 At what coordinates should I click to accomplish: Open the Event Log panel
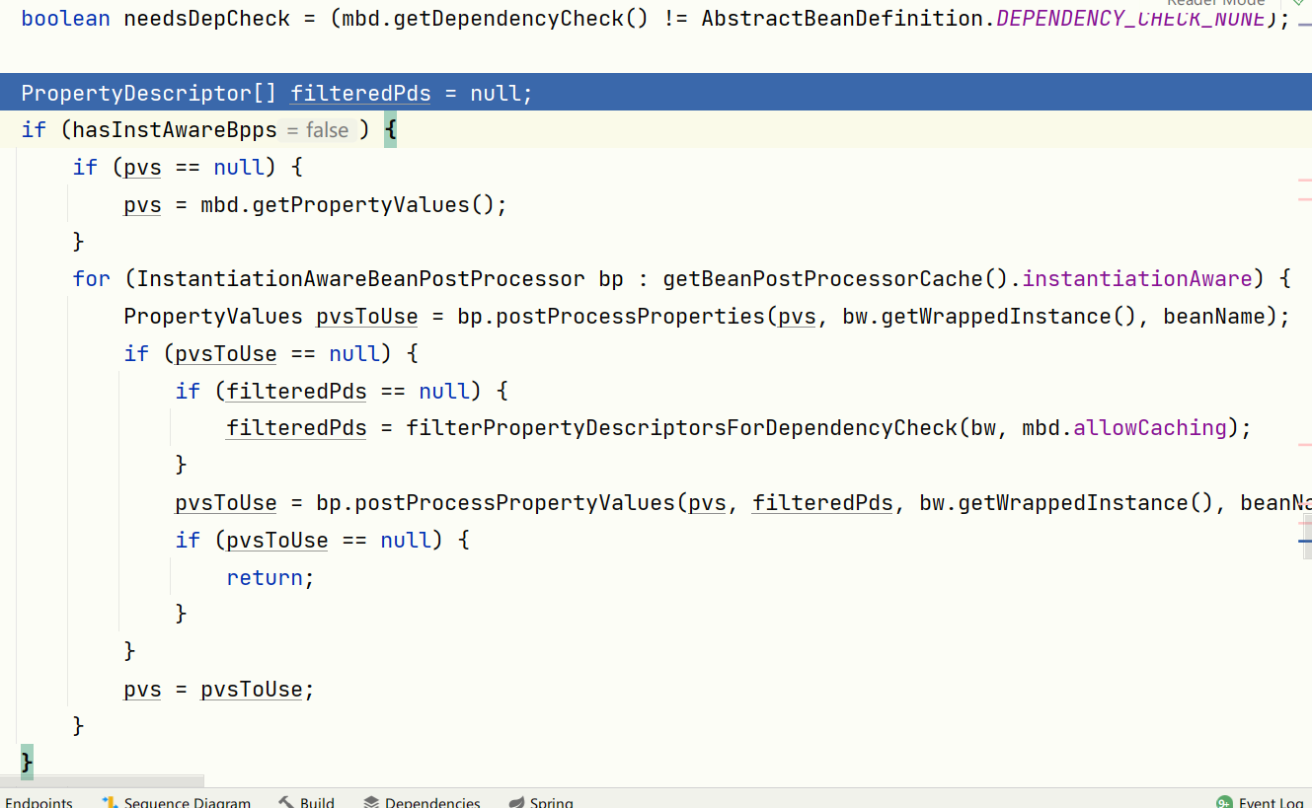(1261, 802)
